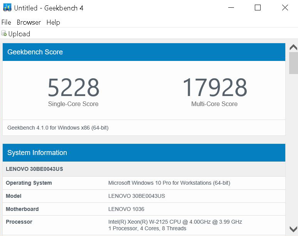Click the Single-Core Score label
This screenshot has height=236, width=298.
pyautogui.click(x=73, y=104)
